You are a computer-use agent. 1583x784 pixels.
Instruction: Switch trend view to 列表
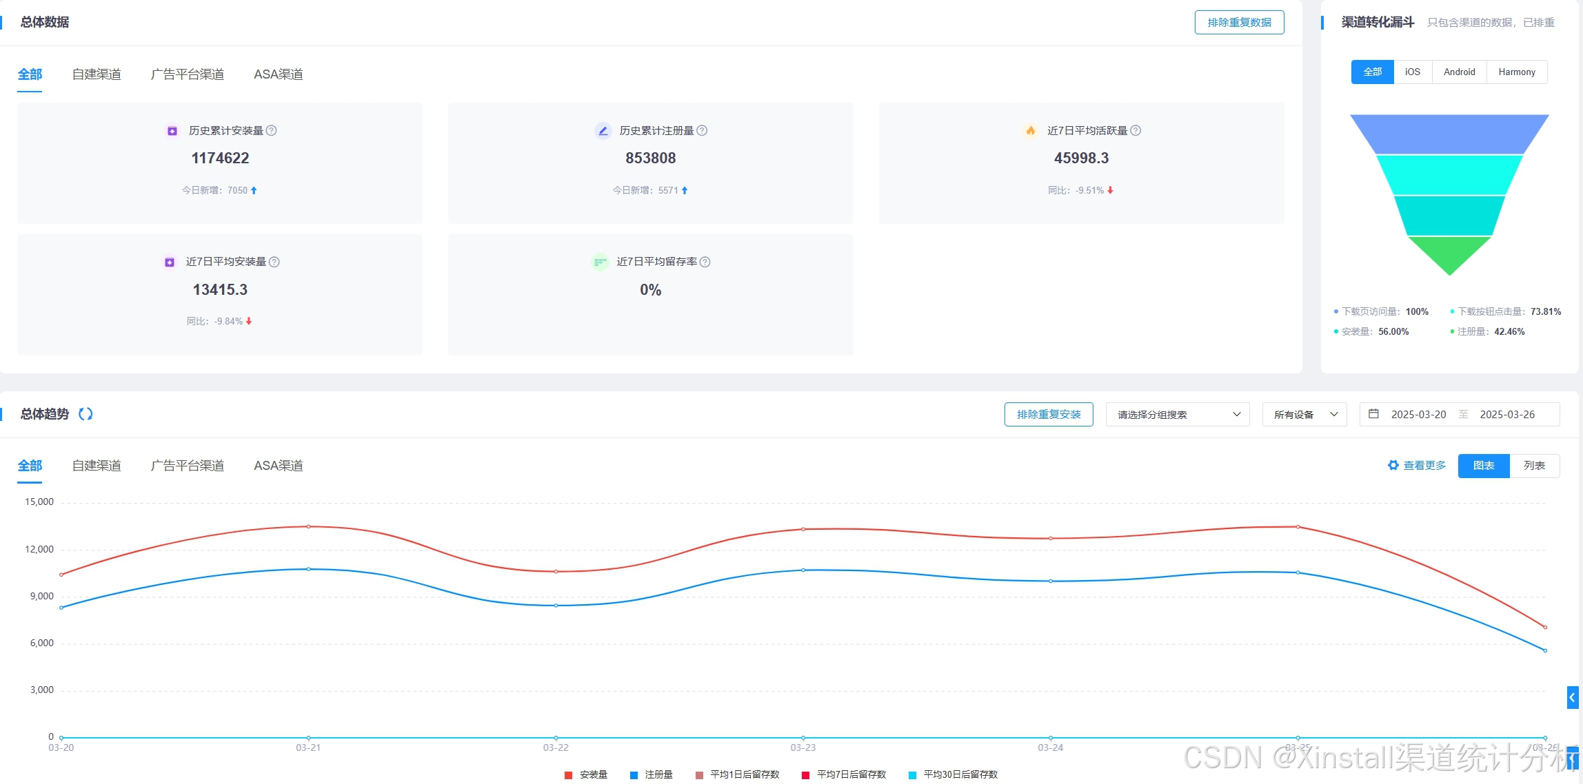(1534, 466)
